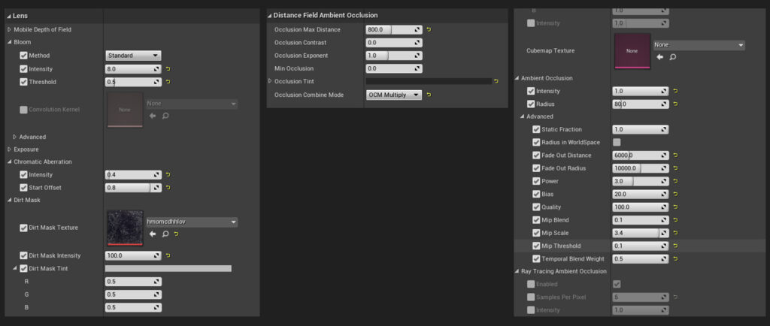Collapse the Lens category header
770x326 pixels.
click(9, 17)
